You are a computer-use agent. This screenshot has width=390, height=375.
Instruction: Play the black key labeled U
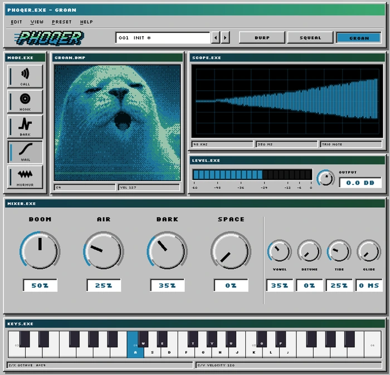pos(231,339)
